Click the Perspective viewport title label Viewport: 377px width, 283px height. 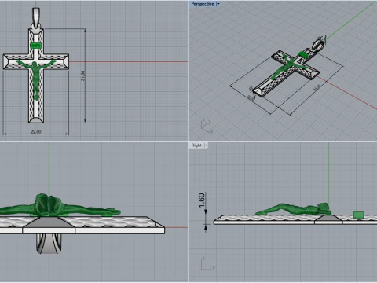tap(203, 4)
